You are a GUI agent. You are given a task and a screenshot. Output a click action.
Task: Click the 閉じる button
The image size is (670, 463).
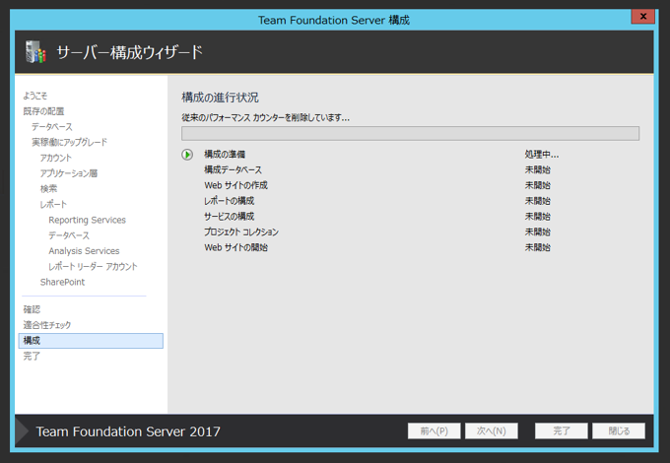(619, 430)
